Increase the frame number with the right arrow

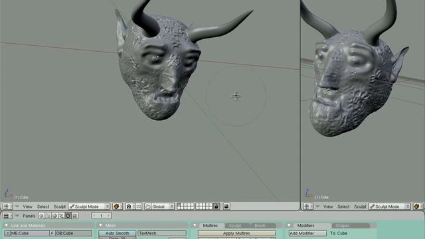(109, 216)
